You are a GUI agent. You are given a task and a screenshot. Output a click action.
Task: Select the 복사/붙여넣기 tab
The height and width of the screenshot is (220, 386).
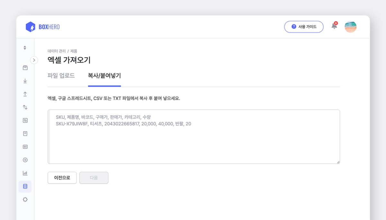click(104, 76)
